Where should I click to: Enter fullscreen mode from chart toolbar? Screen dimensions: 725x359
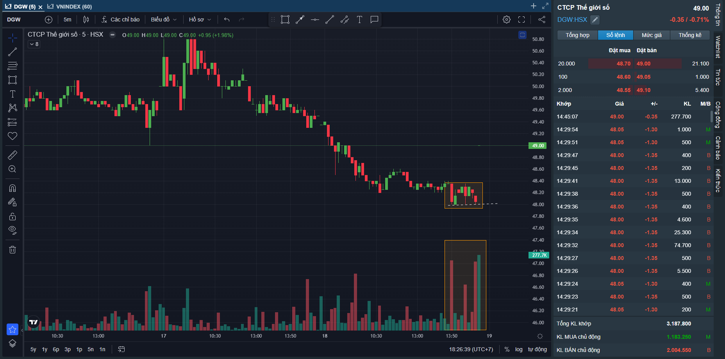pos(521,19)
